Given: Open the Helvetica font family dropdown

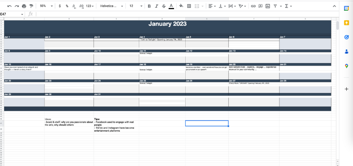Looking at the screenshot, I should click(112, 6).
